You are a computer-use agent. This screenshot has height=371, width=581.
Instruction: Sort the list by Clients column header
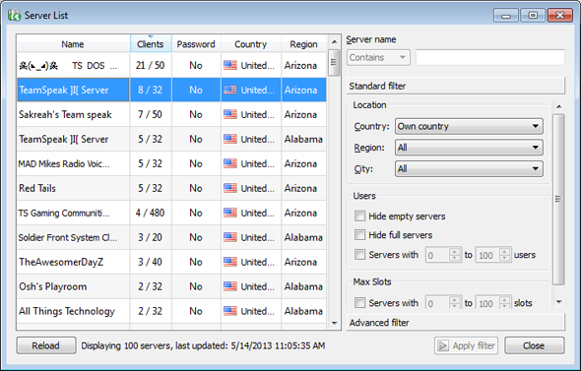coord(151,44)
